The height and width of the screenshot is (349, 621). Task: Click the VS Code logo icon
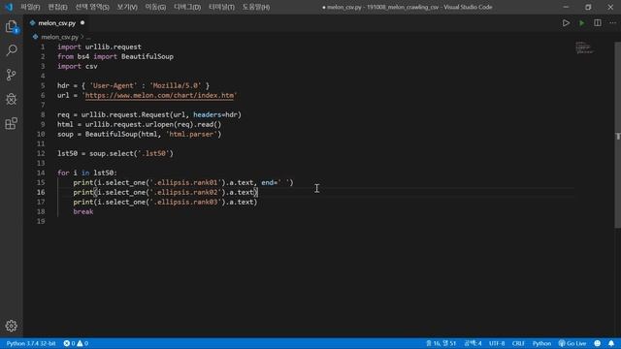tap(9, 7)
